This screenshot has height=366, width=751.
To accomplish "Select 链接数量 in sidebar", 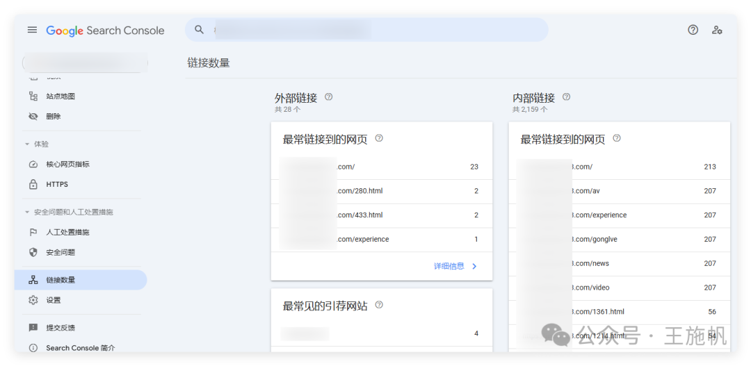I will click(81, 280).
